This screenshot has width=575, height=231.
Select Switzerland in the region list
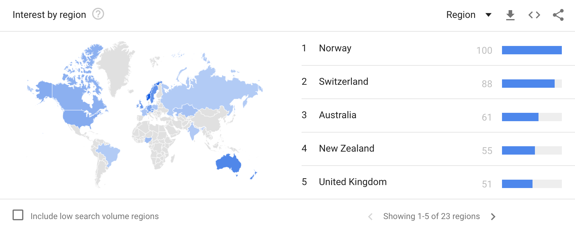coord(343,82)
